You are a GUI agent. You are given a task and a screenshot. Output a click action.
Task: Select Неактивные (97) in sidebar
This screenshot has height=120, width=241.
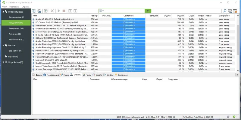(x=17, y=40)
